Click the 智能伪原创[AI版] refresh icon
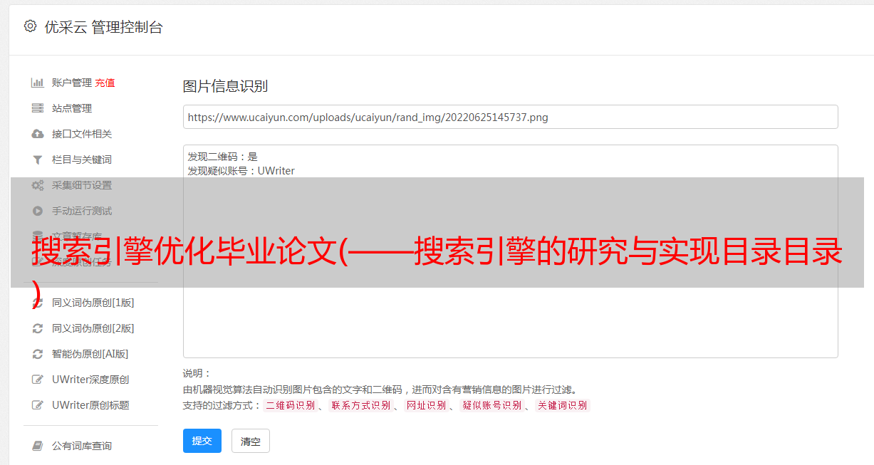The height and width of the screenshot is (465, 874). click(x=38, y=354)
